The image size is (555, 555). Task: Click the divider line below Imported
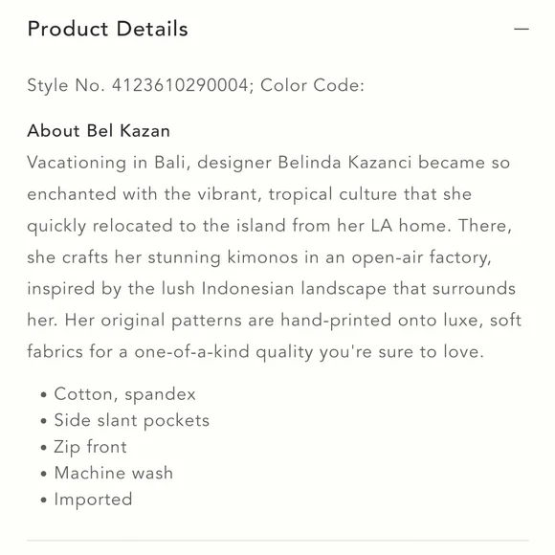[x=277, y=541]
